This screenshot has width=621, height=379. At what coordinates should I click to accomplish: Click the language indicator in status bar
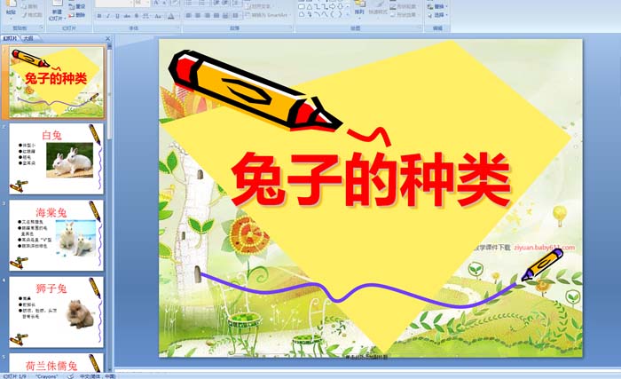[97, 376]
